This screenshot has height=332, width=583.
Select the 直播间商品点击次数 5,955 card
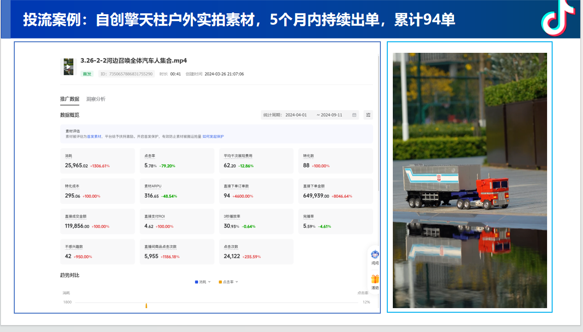click(177, 252)
